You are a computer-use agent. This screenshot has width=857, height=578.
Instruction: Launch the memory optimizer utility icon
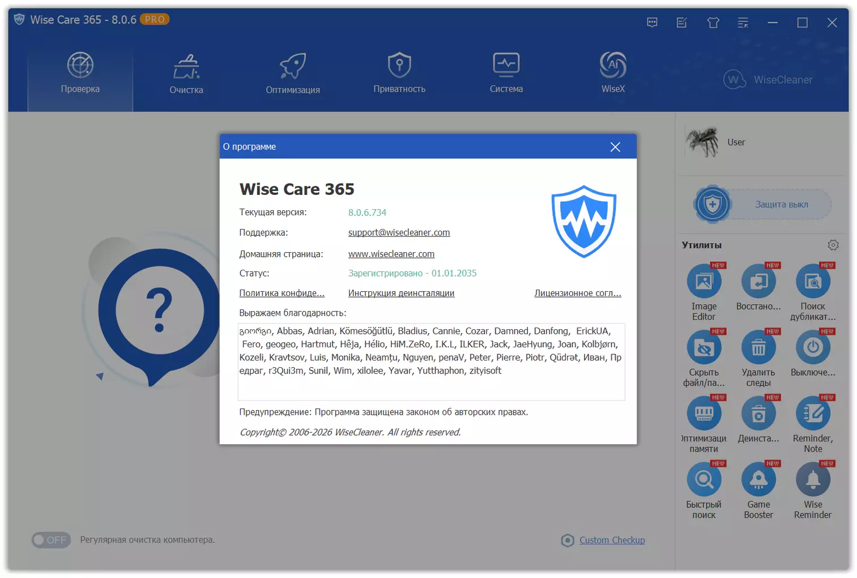[x=704, y=413]
